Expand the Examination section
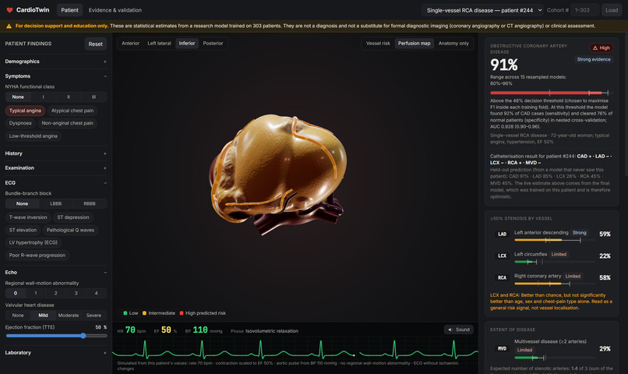The height and width of the screenshot is (374, 628). (55, 168)
